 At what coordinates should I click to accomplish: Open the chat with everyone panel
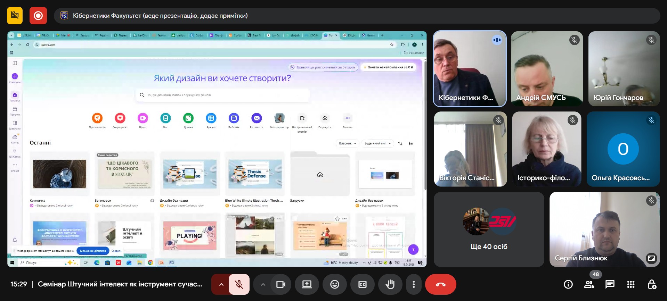[610, 285]
